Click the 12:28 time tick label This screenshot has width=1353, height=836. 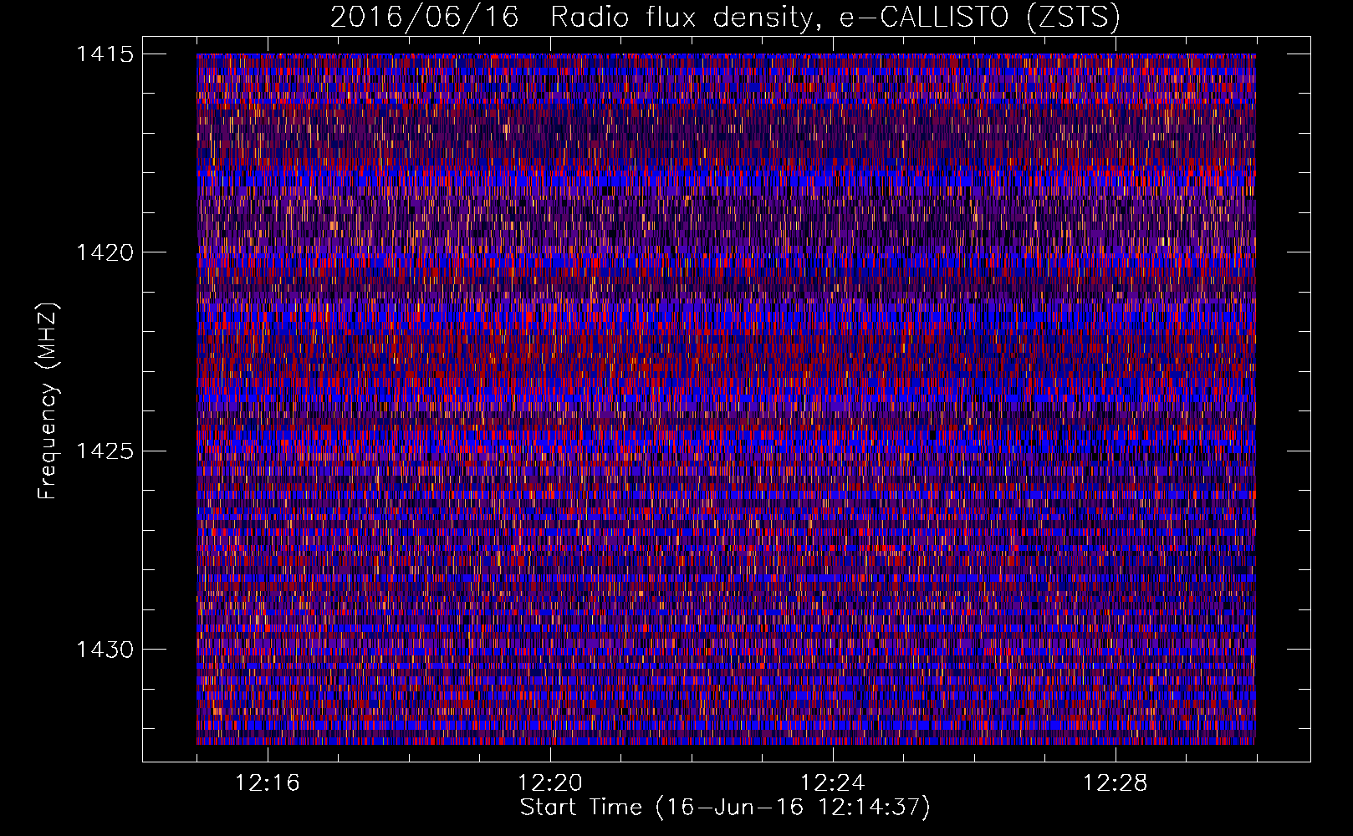pos(1116,783)
